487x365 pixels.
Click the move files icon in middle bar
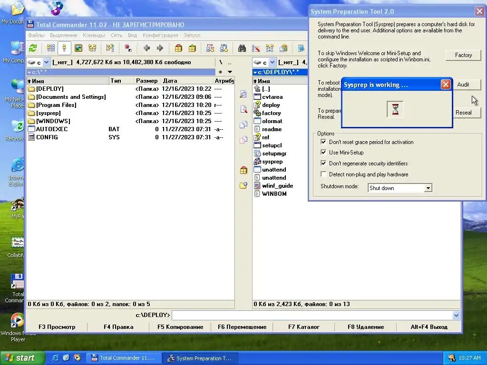point(243,140)
